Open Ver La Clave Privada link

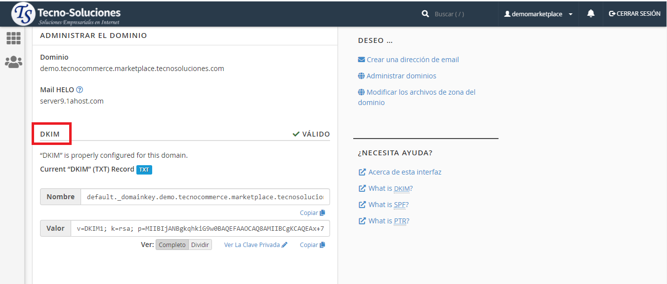[x=255, y=245]
